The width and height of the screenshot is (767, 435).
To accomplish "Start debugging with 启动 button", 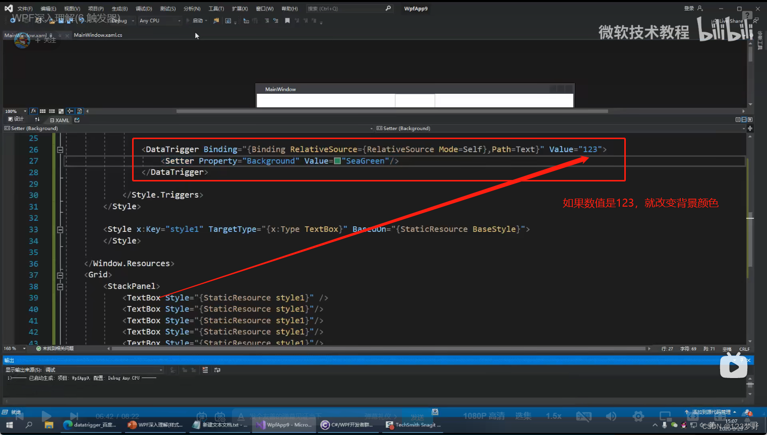I will (x=197, y=21).
